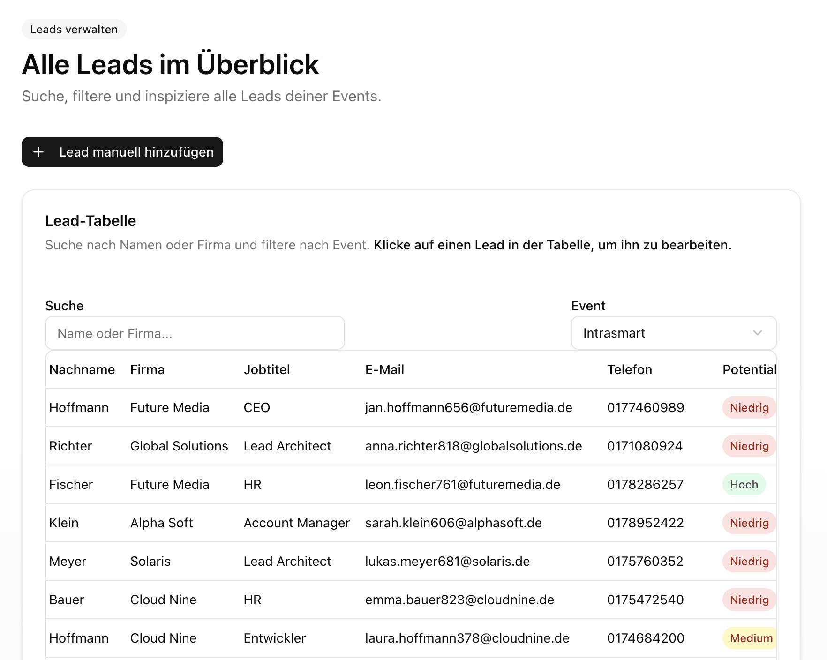This screenshot has height=660, width=827.
Task: Select the Jobtitel column header
Action: [x=267, y=369]
